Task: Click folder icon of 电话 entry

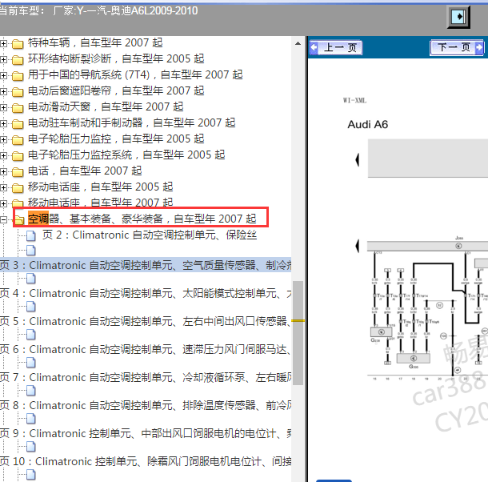Action: (18, 172)
